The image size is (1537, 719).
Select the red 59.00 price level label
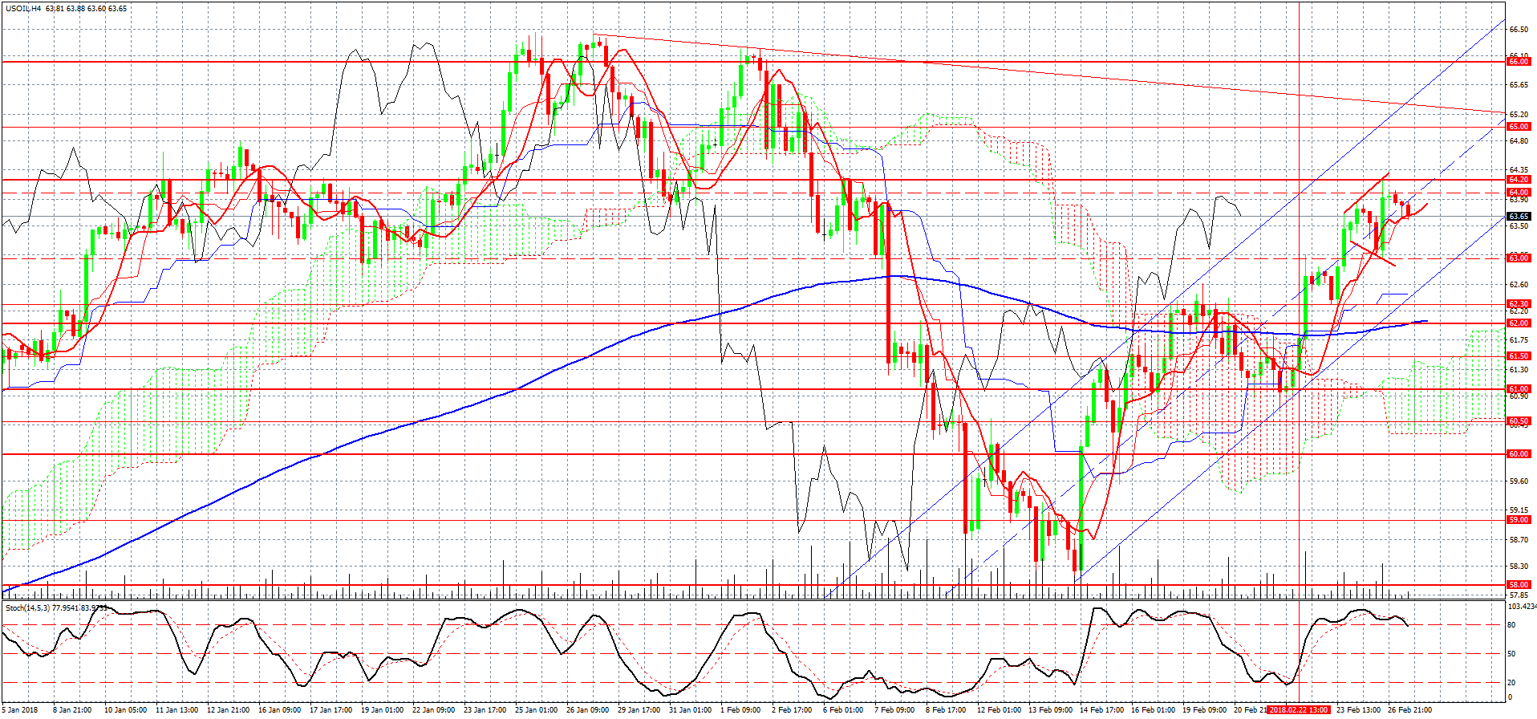(x=1519, y=520)
